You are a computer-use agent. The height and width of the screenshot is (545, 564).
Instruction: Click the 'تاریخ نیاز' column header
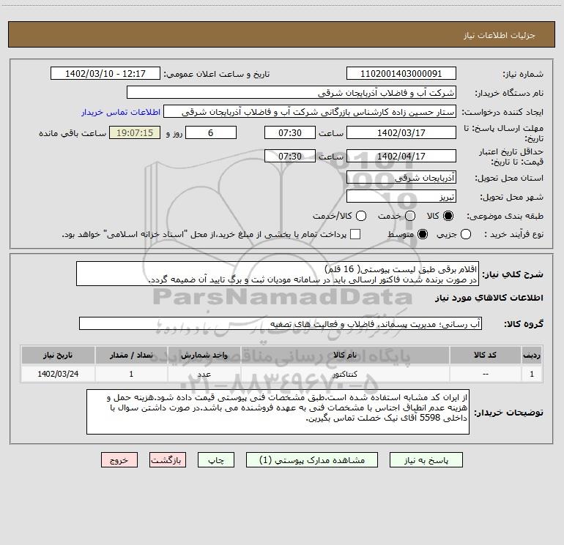(58, 356)
